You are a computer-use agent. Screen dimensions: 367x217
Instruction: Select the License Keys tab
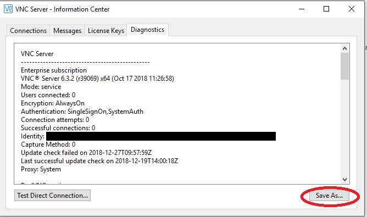coord(106,31)
